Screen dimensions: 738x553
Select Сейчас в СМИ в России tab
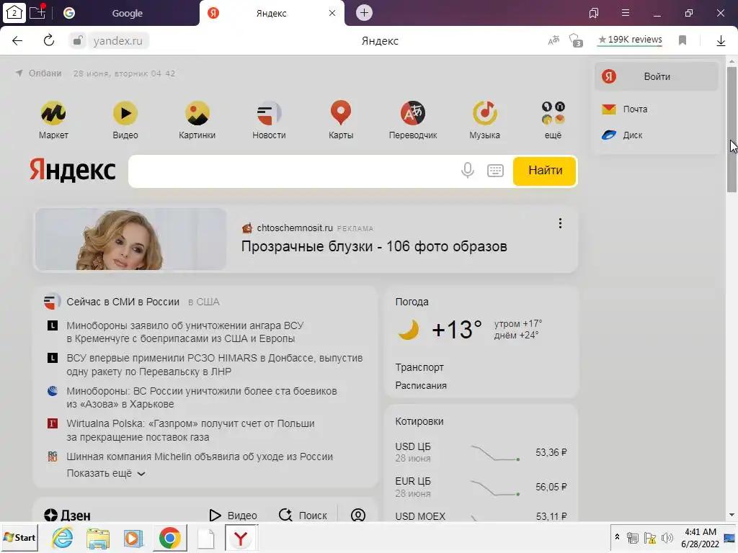[x=123, y=302]
